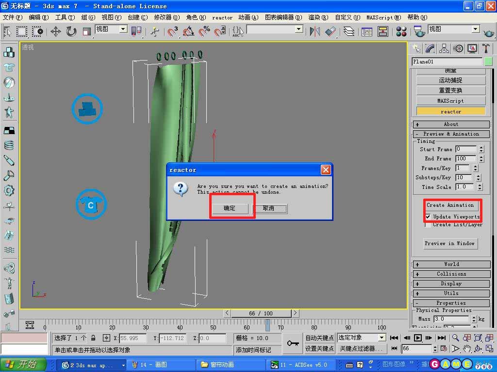The width and height of the screenshot is (497, 372).
Task: Open the MAXScript(M) menu
Action: coord(383,17)
